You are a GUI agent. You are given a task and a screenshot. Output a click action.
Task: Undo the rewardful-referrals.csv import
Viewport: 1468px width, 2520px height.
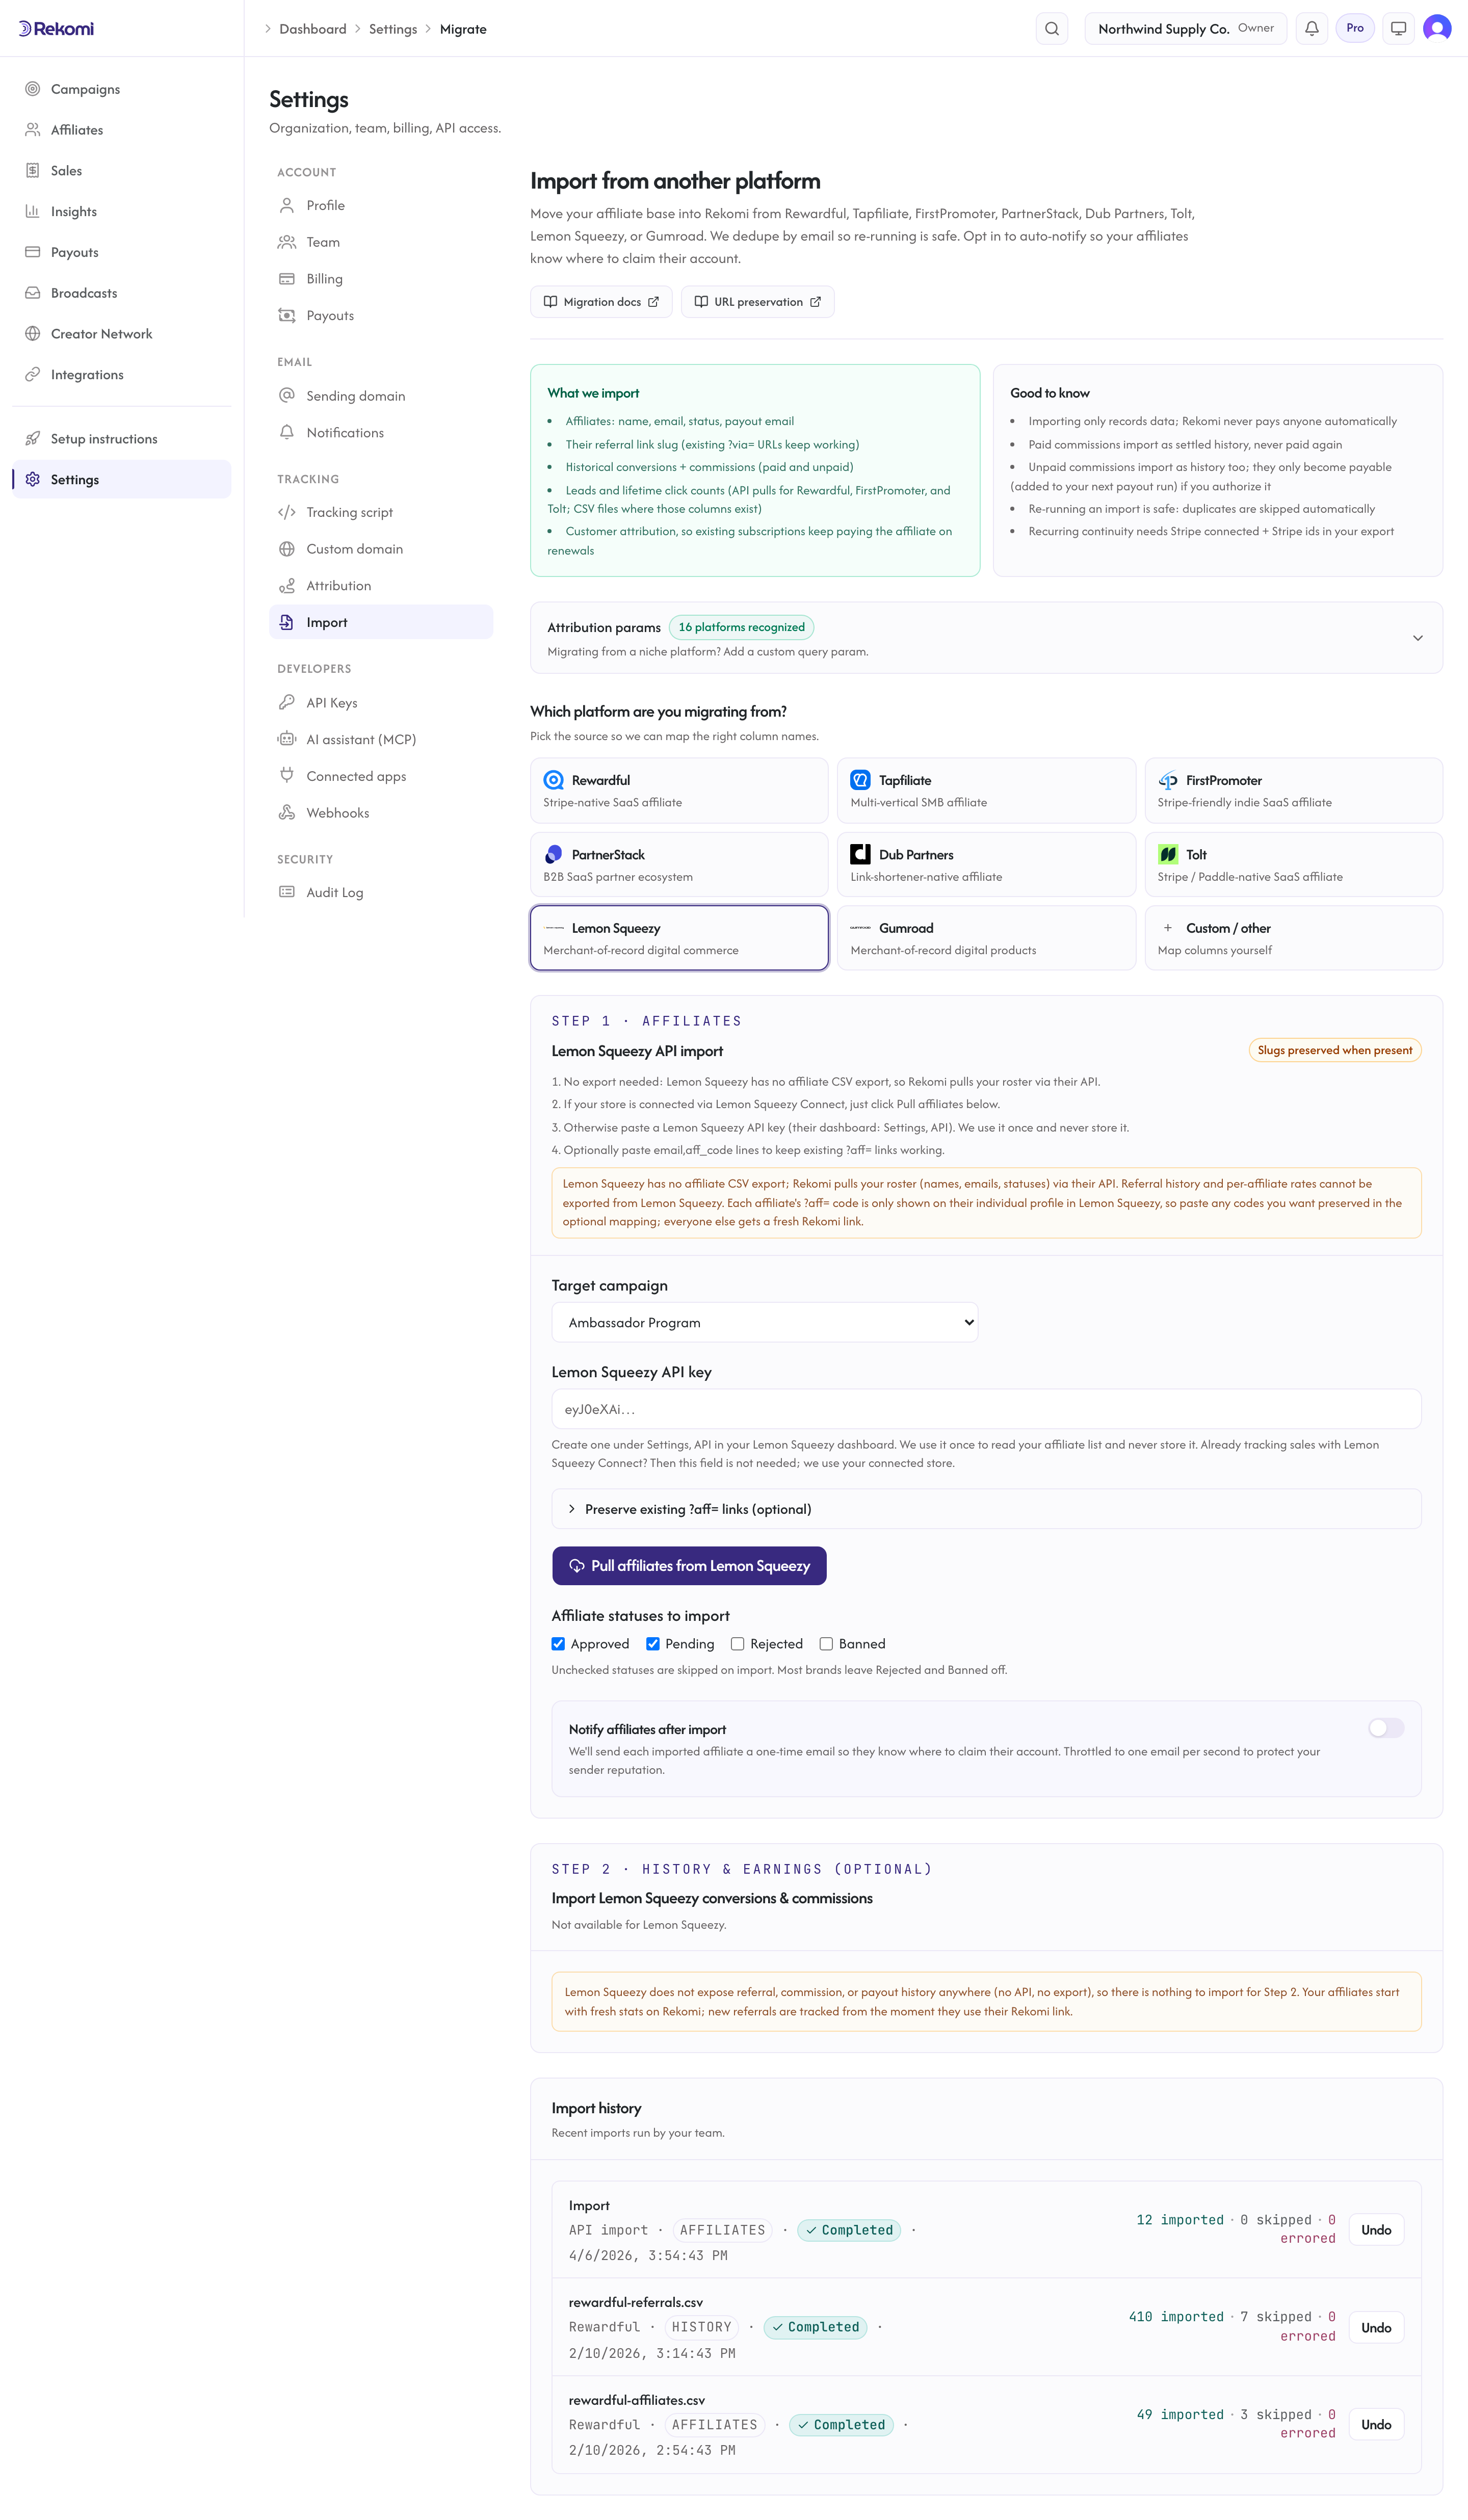[x=1376, y=2328]
